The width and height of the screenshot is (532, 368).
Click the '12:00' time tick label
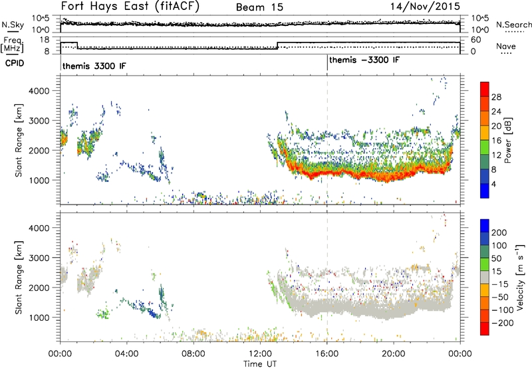coord(260,354)
